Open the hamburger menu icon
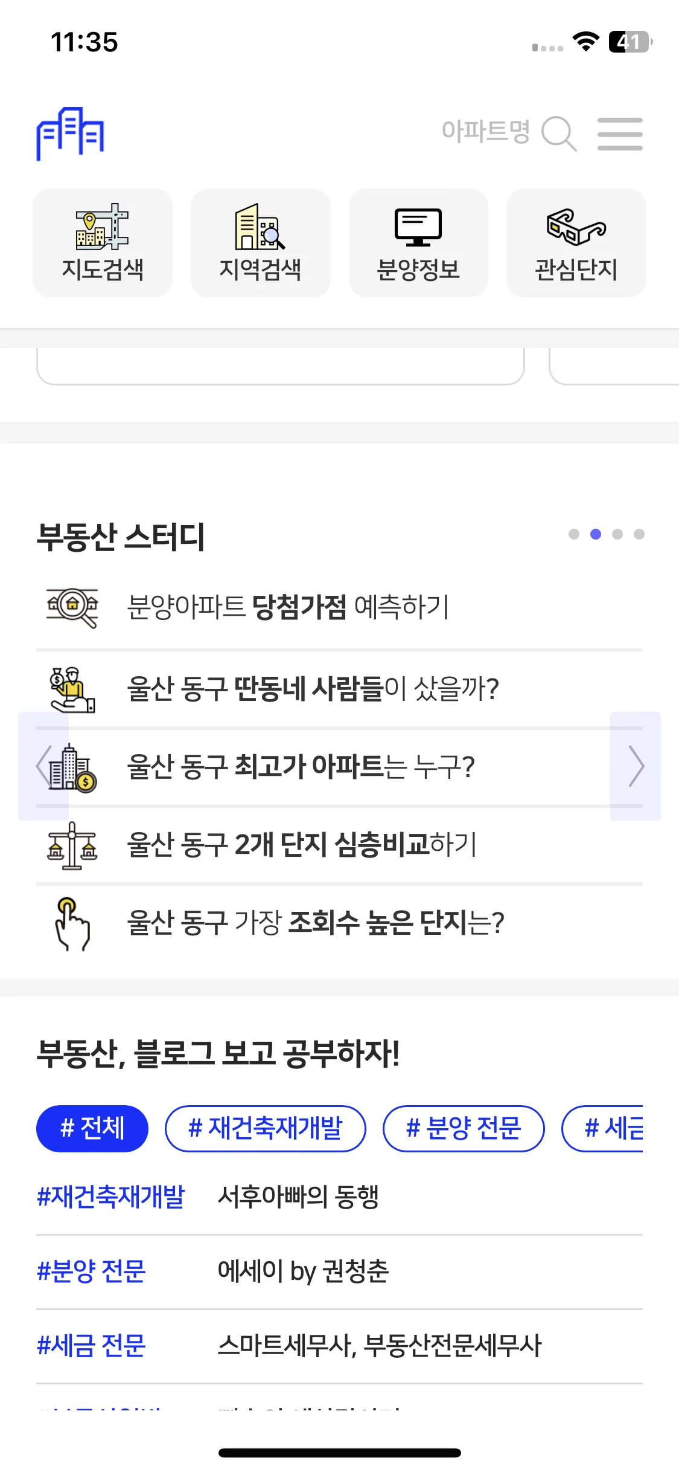This screenshot has width=679, height=1472. [x=620, y=134]
